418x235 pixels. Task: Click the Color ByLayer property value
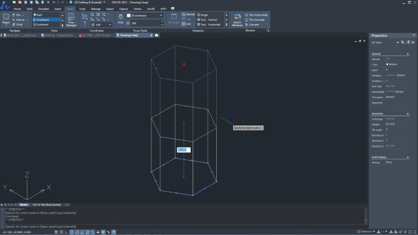396,65
